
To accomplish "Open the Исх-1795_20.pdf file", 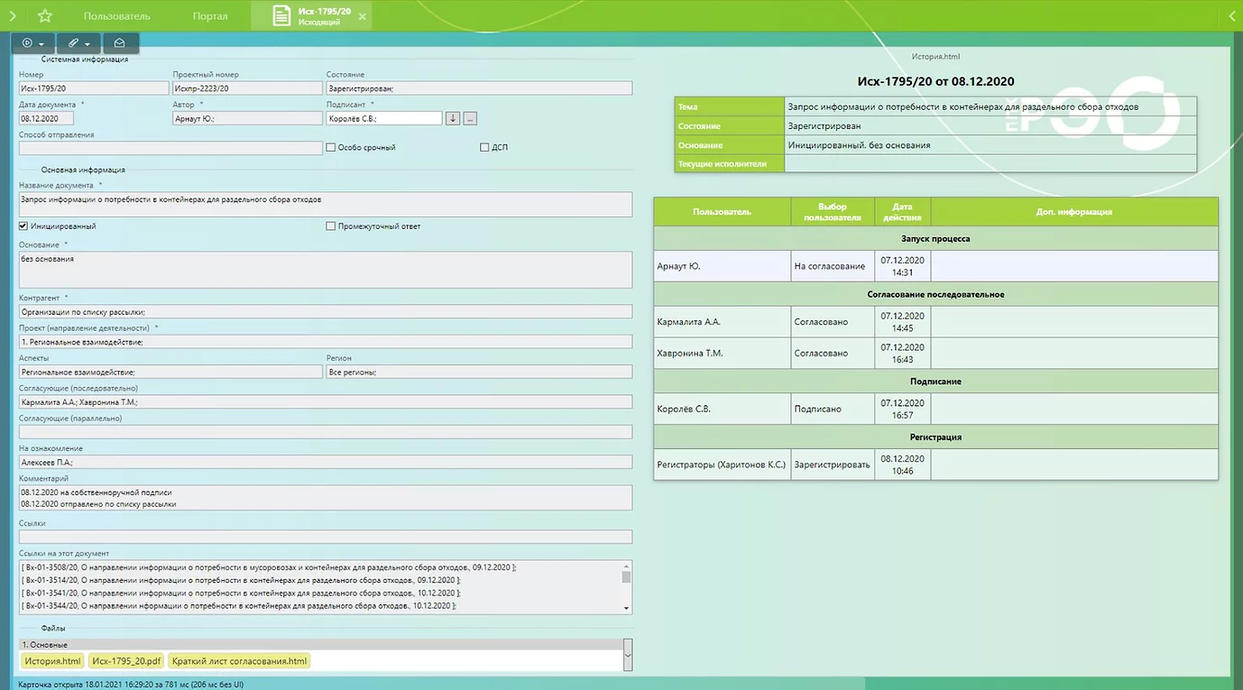I will point(126,661).
